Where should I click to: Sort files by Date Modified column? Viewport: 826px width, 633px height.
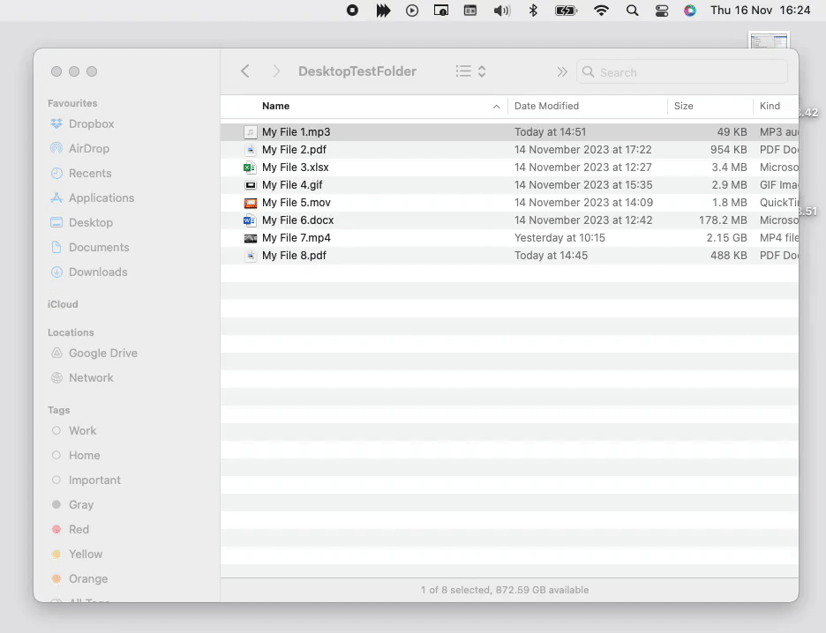click(546, 106)
